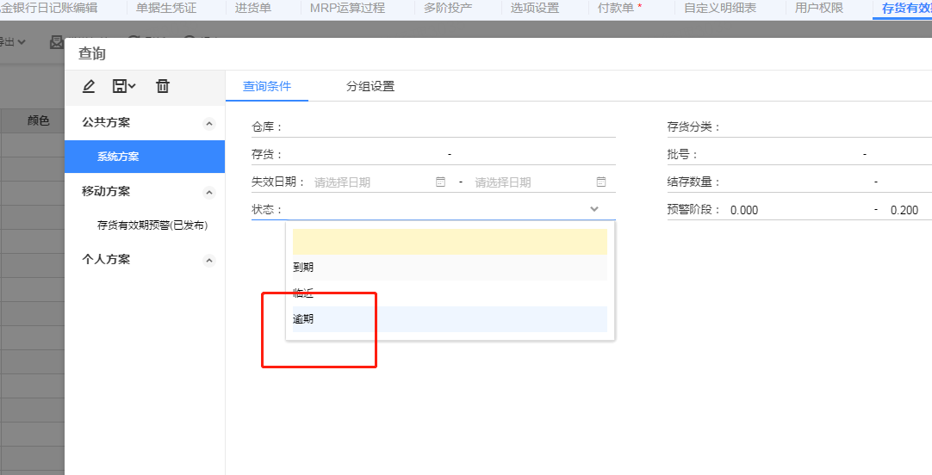Click the trash delete icon
This screenshot has width=932, height=475.
162,86
